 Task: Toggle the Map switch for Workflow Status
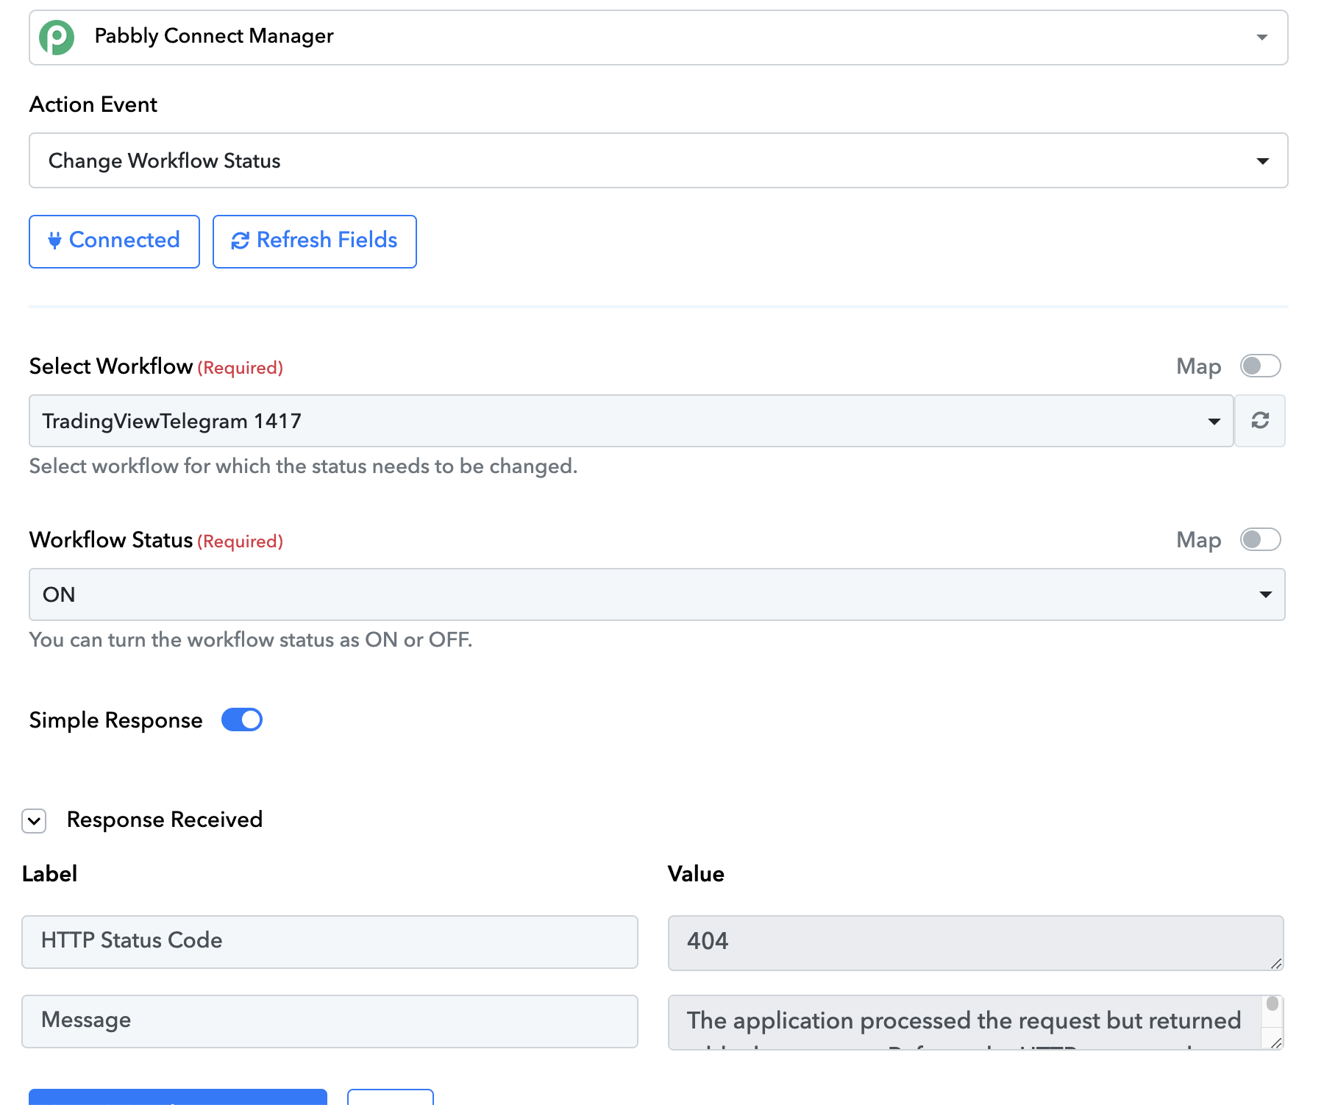click(1260, 540)
